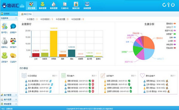Click the teal 5,500.00 bar
Screen dimensions: 179x110
[72, 53]
